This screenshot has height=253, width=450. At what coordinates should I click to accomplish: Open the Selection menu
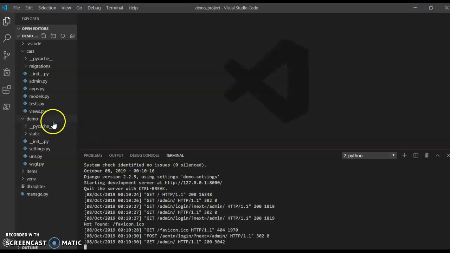coord(47,8)
